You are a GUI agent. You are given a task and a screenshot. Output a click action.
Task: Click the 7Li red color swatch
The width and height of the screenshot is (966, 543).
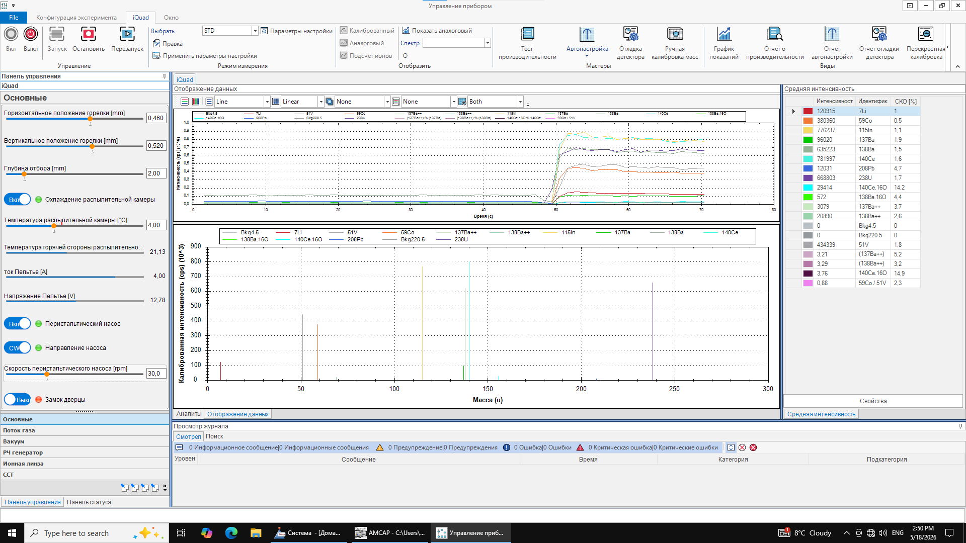(x=808, y=111)
